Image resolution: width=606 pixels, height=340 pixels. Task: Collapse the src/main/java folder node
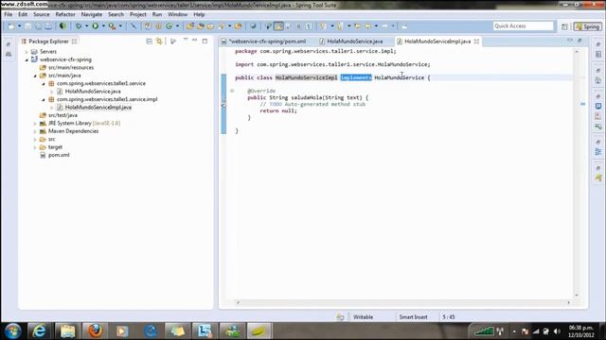(35, 76)
